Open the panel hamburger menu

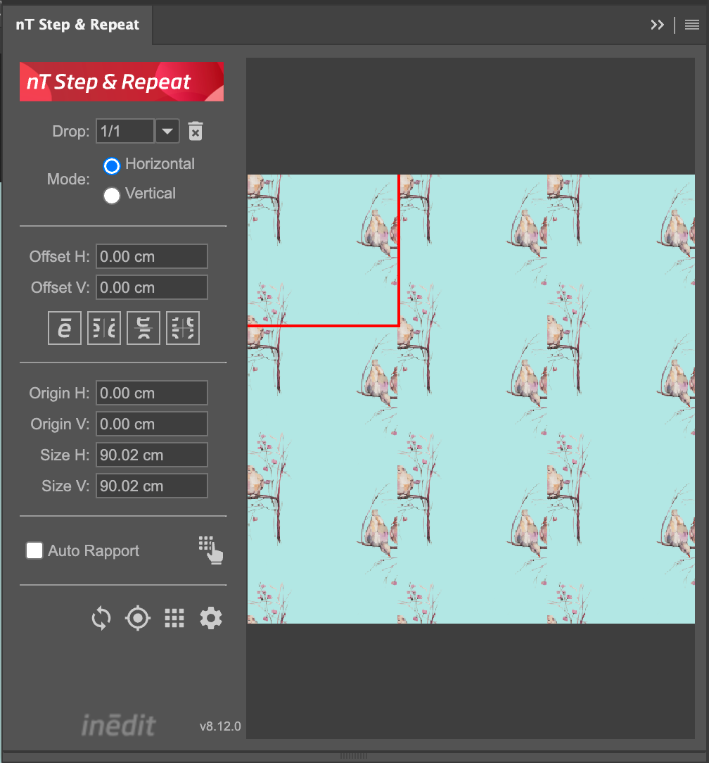coord(692,25)
